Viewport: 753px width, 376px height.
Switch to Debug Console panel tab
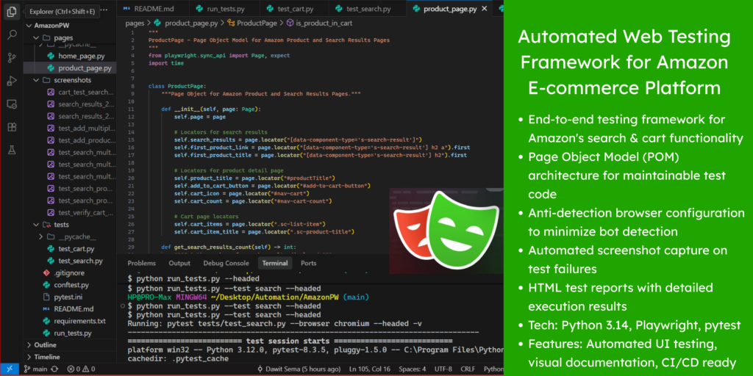226,263
